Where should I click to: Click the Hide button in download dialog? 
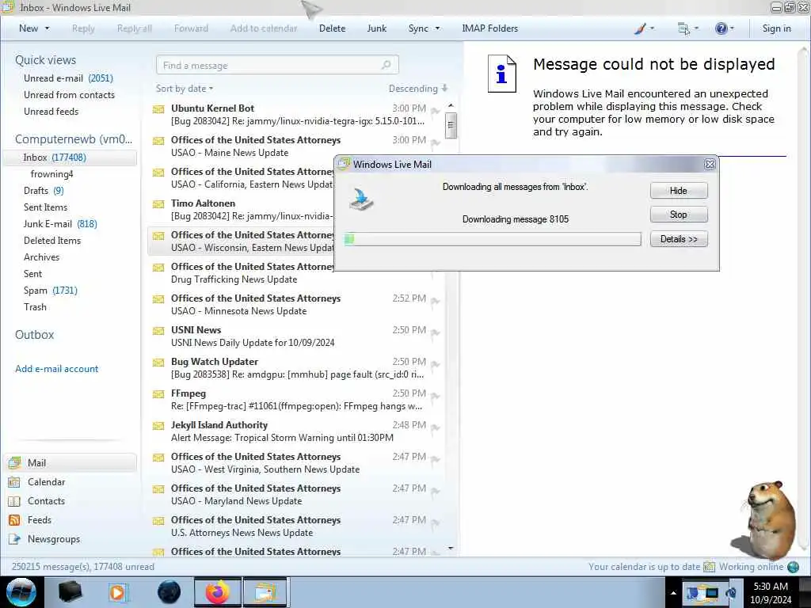tap(679, 190)
